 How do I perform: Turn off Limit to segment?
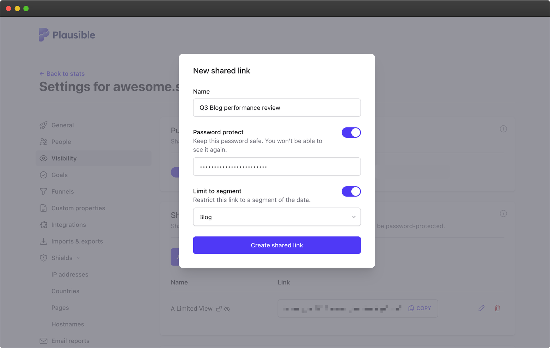click(x=351, y=191)
